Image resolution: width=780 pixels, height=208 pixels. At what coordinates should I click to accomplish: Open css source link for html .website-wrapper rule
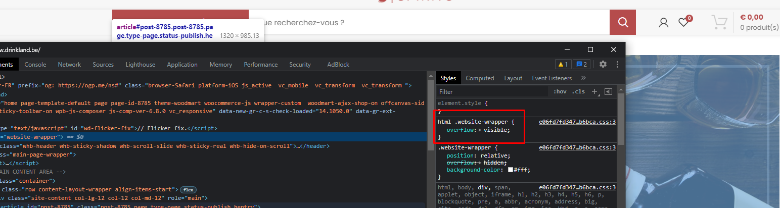coord(577,122)
